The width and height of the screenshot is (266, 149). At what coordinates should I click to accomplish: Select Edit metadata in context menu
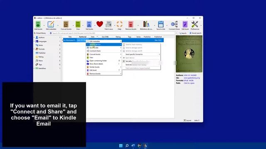coord(104,41)
